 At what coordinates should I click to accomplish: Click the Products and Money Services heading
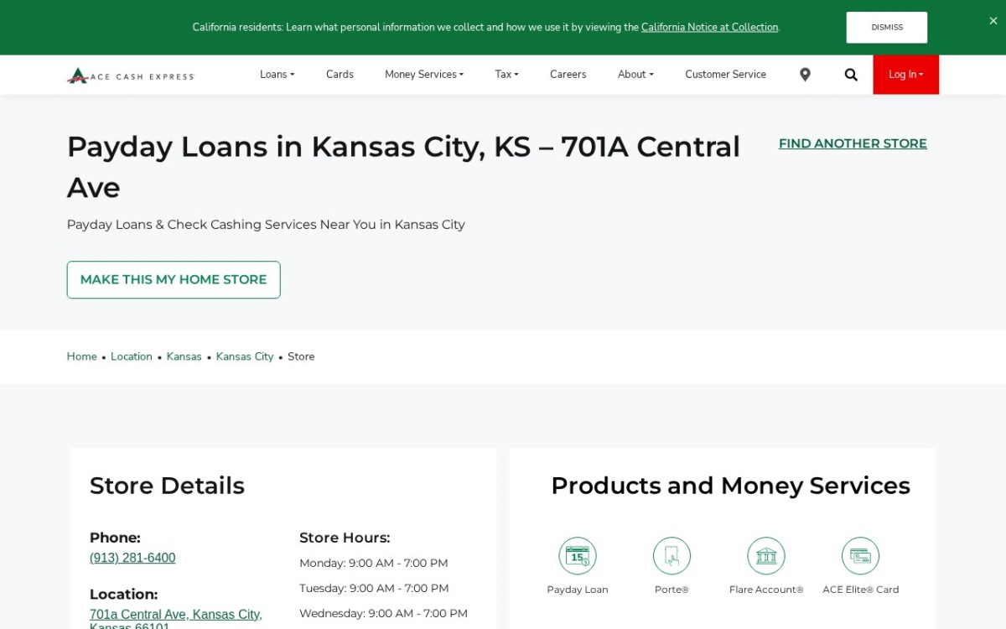point(730,486)
